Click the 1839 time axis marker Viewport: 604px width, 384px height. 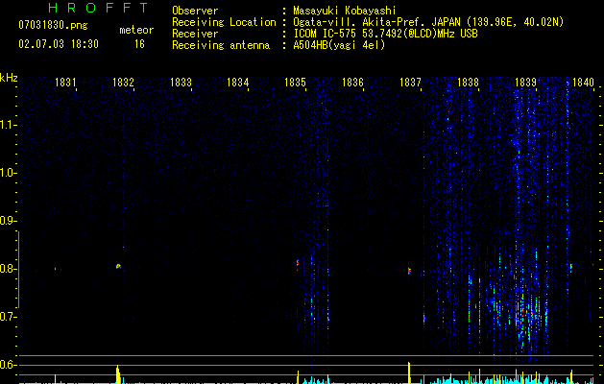(525, 83)
